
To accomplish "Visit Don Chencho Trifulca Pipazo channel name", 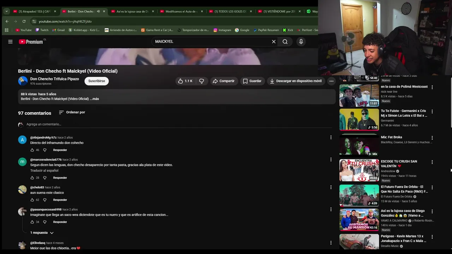I will click(54, 79).
